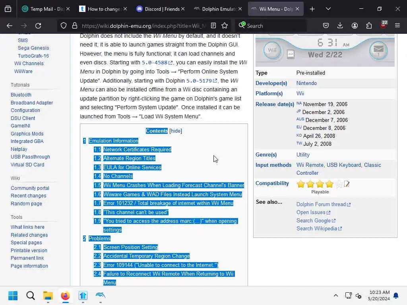Open Search Wikipedia link
The image size is (407, 305).
coord(319,228)
